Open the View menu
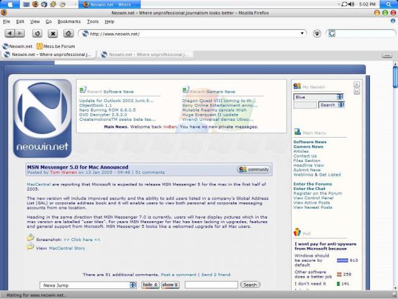This screenshot has width=398, height=299. point(35,22)
